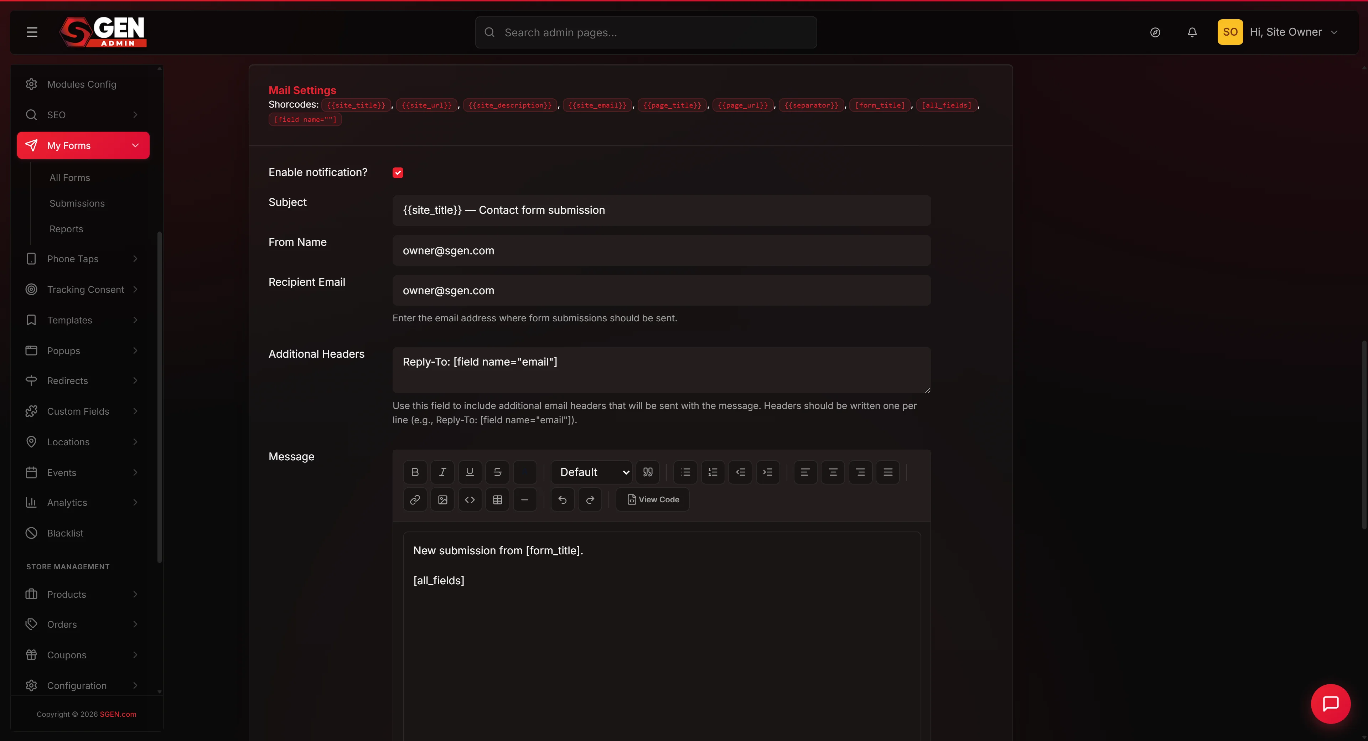
Task: Insert a table in the message
Action: 498,500
